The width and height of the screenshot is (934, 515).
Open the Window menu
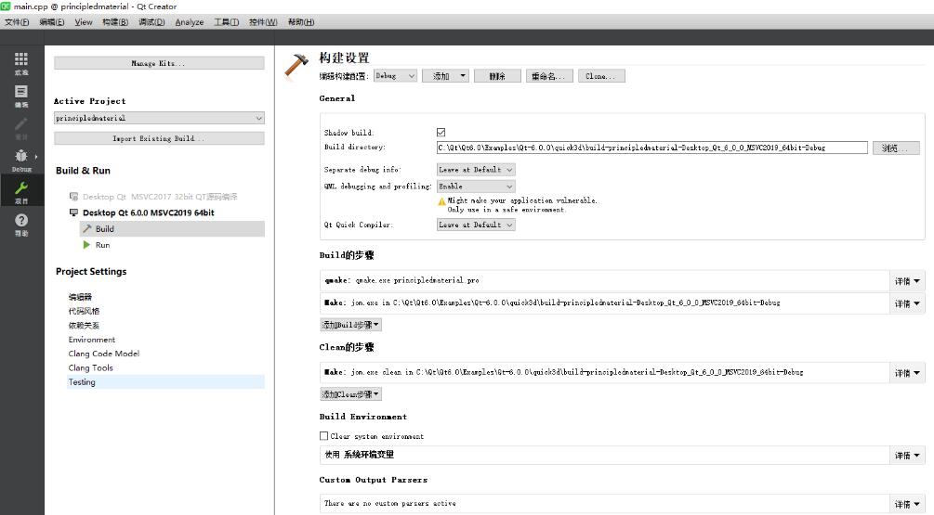(263, 22)
